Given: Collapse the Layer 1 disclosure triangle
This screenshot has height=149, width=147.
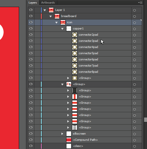Looking at the screenshot, I should coord(45,10).
